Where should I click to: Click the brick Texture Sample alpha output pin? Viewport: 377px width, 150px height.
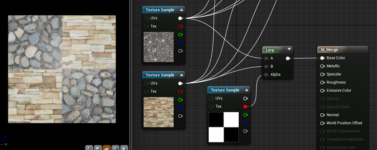[x=180, y=116]
